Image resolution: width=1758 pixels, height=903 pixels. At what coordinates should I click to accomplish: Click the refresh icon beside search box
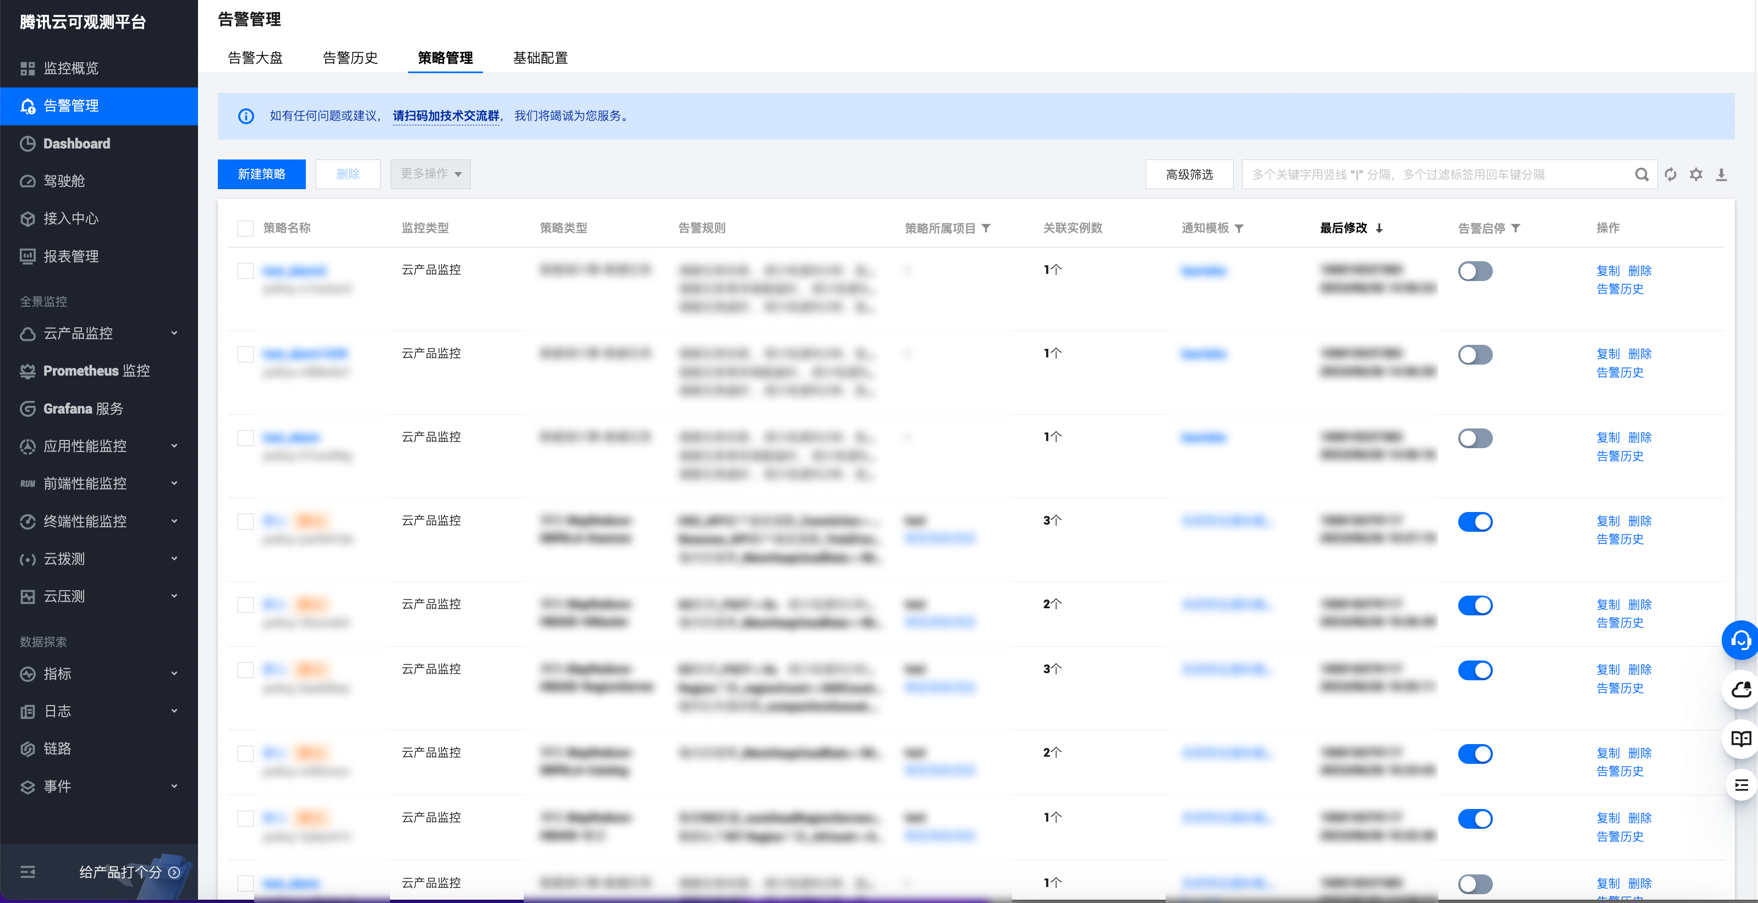click(x=1670, y=175)
